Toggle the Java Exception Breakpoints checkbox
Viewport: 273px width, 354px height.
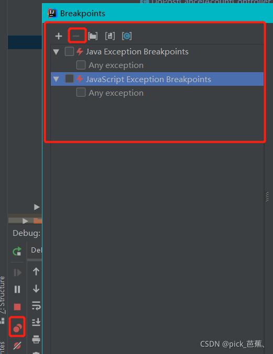coord(69,51)
